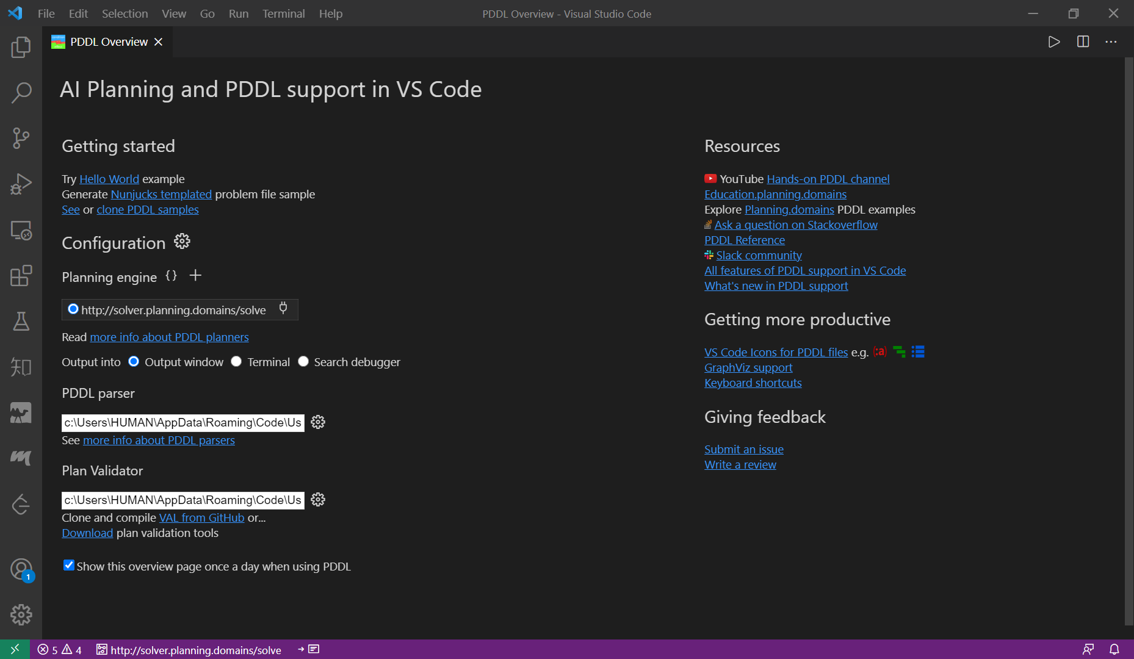Screen dimensions: 1134x659
Task: Select the PDDL Overview tab
Action: click(x=109, y=41)
